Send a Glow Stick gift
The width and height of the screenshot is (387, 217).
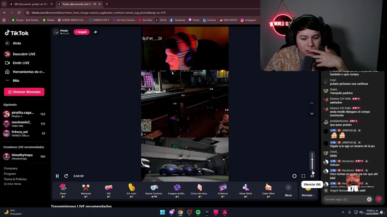pos(246,190)
